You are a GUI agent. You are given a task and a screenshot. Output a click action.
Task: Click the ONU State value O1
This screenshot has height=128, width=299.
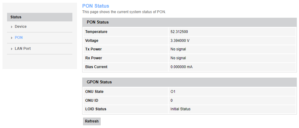tap(173, 92)
